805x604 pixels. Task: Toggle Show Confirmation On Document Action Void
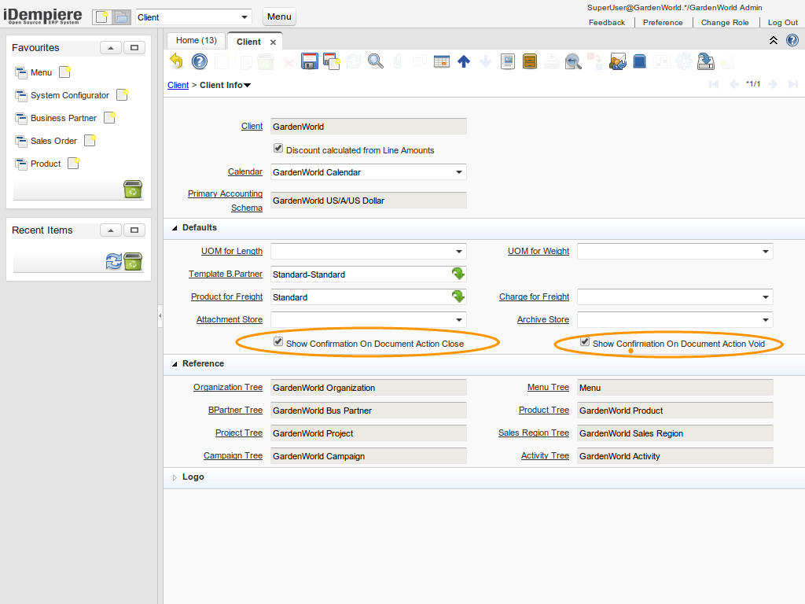[x=585, y=342]
